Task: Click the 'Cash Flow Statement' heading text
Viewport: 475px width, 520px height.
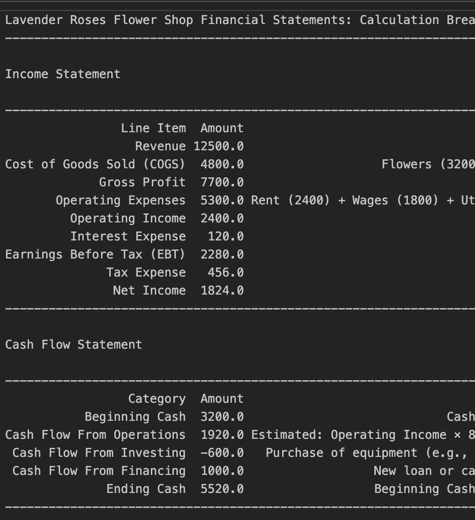Action: pyautogui.click(x=74, y=345)
